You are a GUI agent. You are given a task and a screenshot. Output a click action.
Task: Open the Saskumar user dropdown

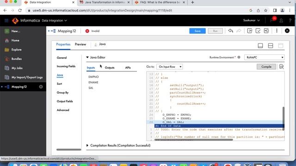click(252, 20)
